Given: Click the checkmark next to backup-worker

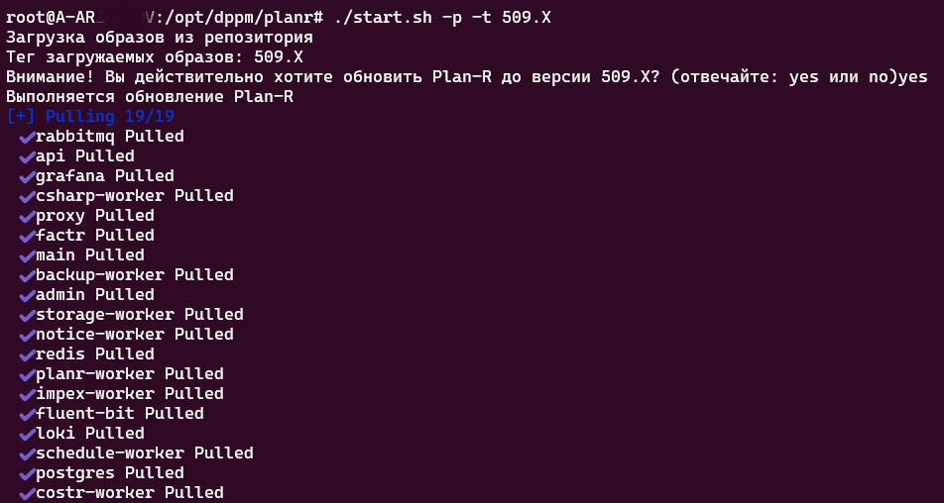Looking at the screenshot, I should (27, 275).
